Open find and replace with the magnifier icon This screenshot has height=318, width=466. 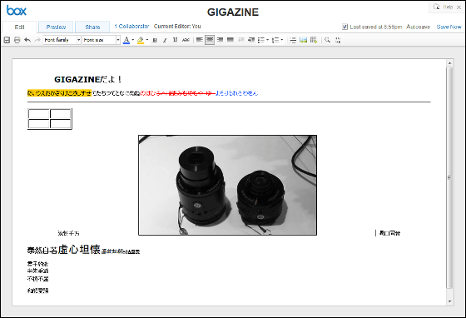tap(327, 40)
